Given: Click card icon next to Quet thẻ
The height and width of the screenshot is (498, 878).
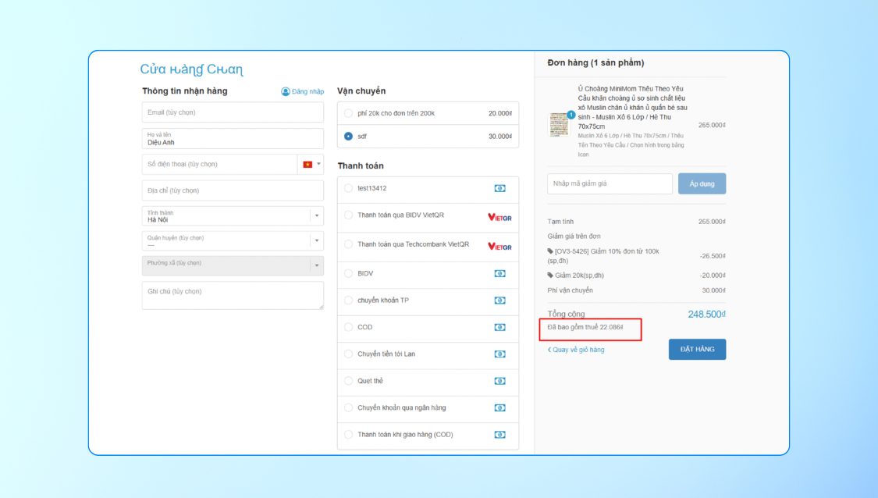Looking at the screenshot, I should click(499, 381).
